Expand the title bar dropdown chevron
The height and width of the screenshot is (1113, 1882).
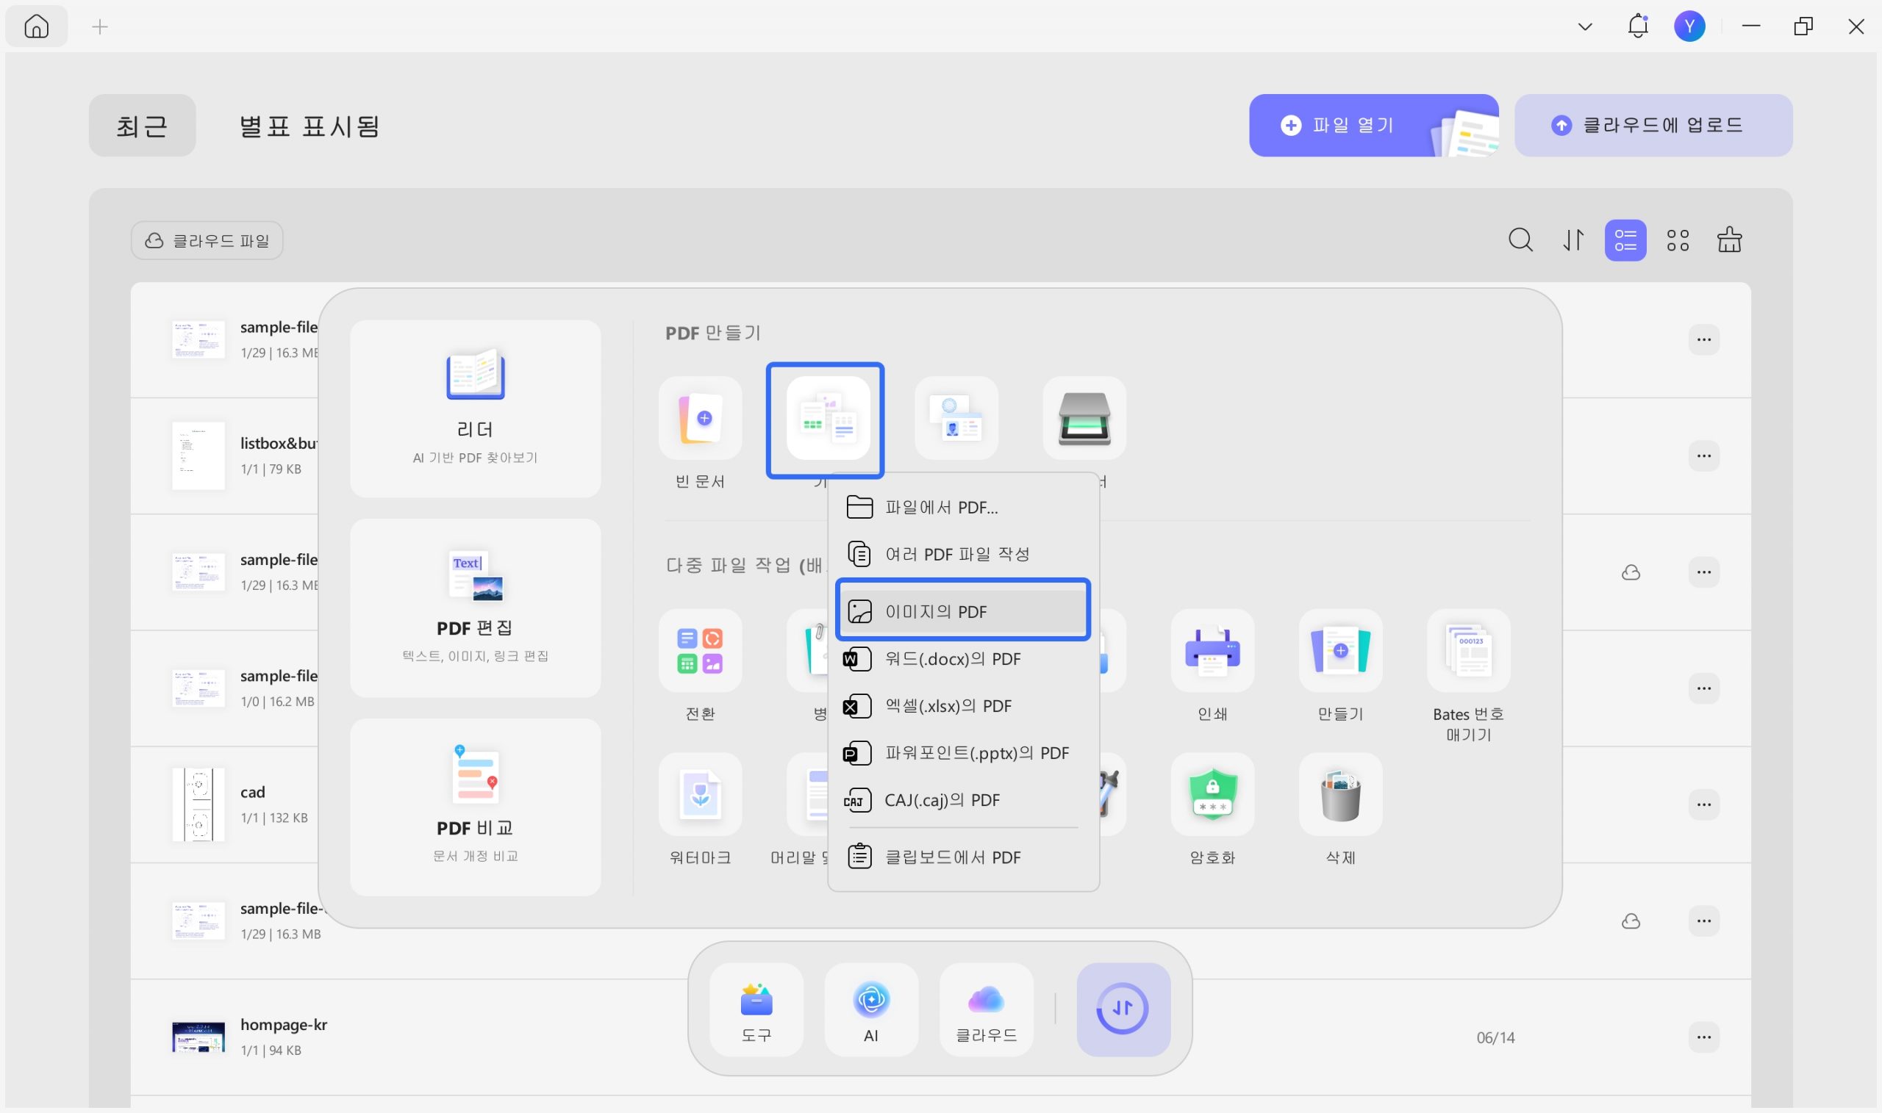1585,27
